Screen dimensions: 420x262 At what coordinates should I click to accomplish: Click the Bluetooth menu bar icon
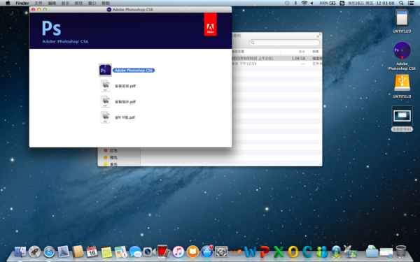click(x=295, y=3)
